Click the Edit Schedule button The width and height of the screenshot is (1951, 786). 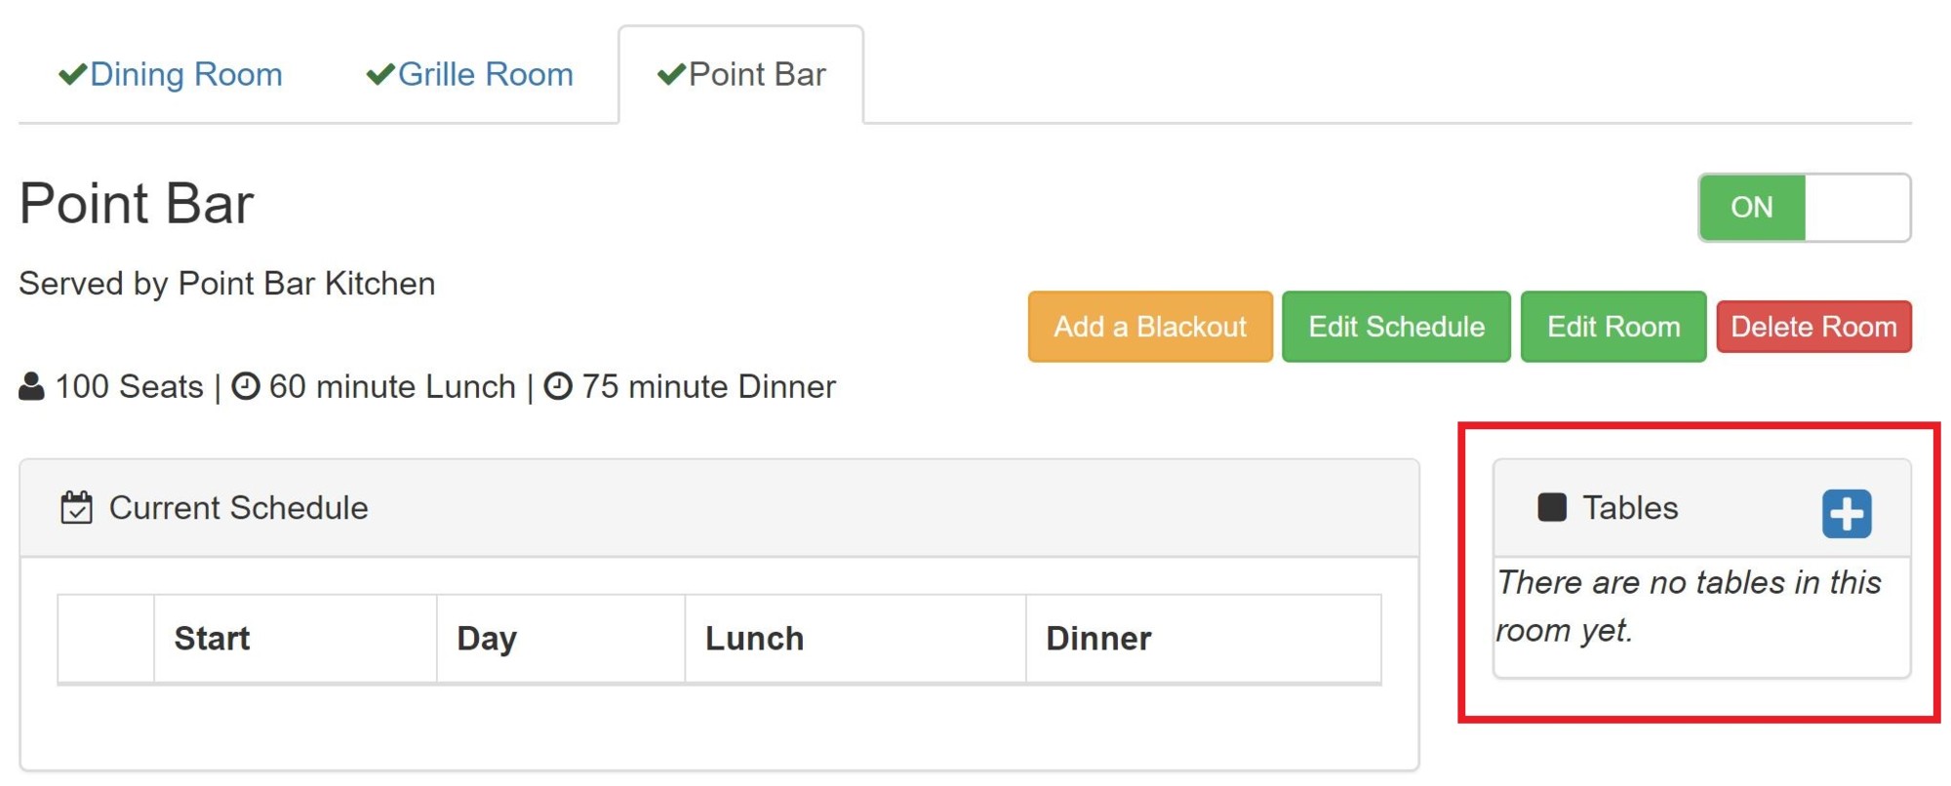1396,327
